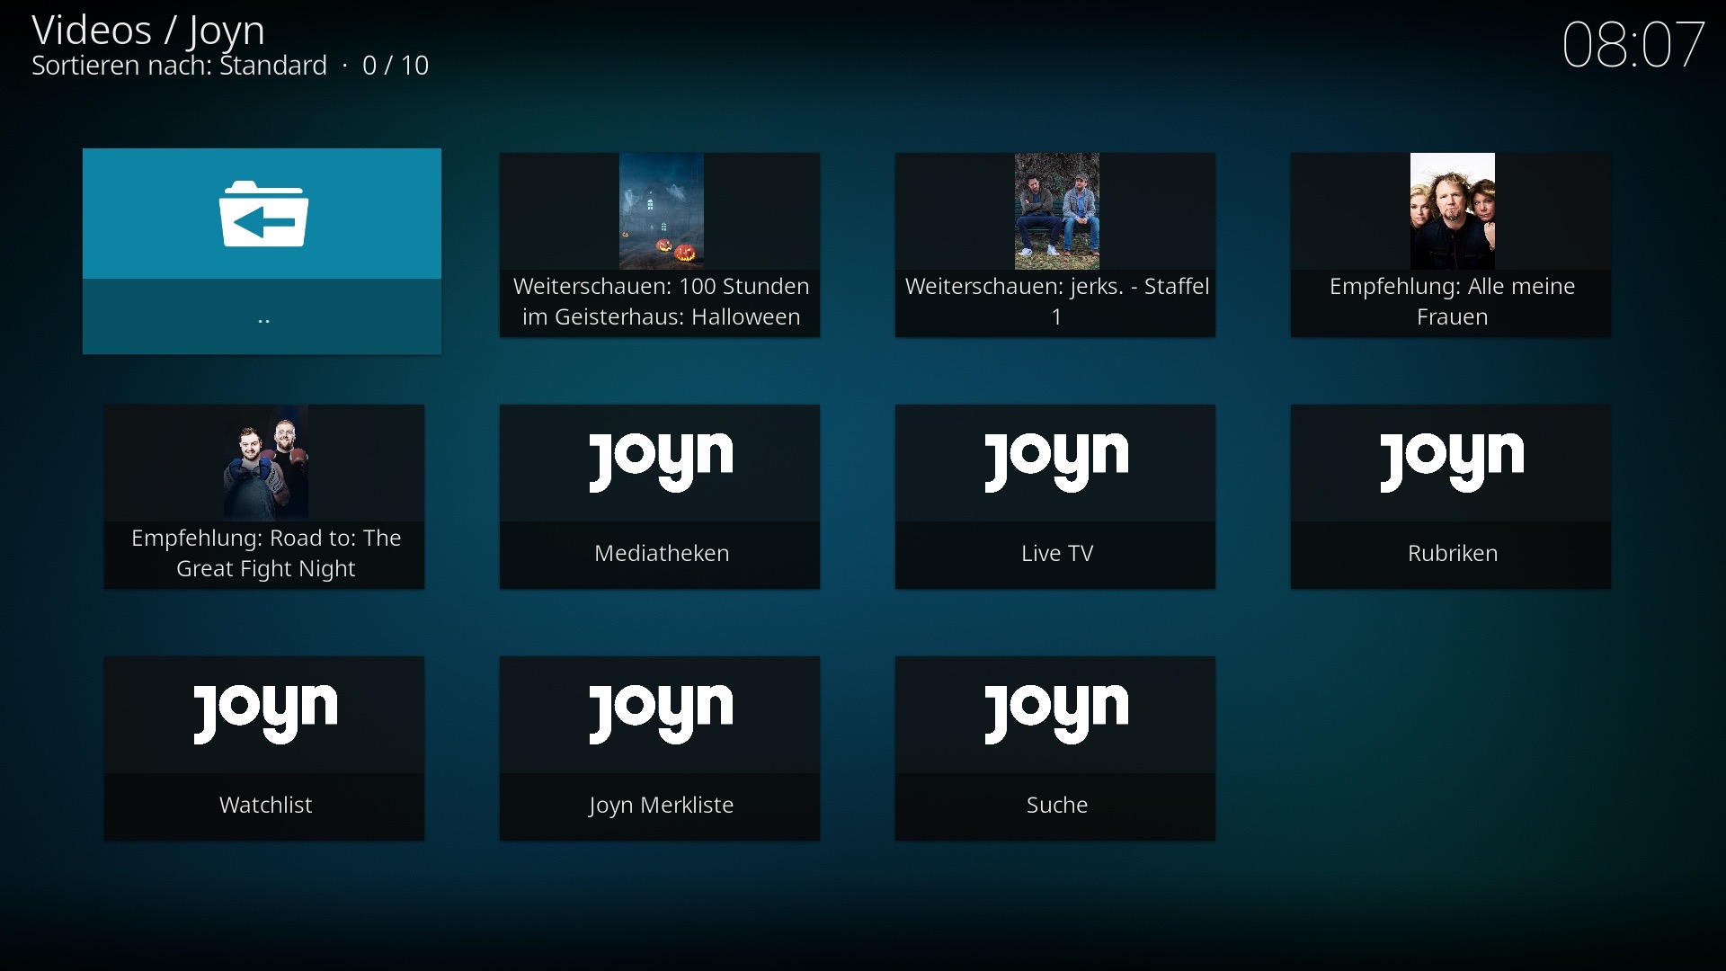Select the Rubriken label
The image size is (1726, 971).
(1453, 553)
